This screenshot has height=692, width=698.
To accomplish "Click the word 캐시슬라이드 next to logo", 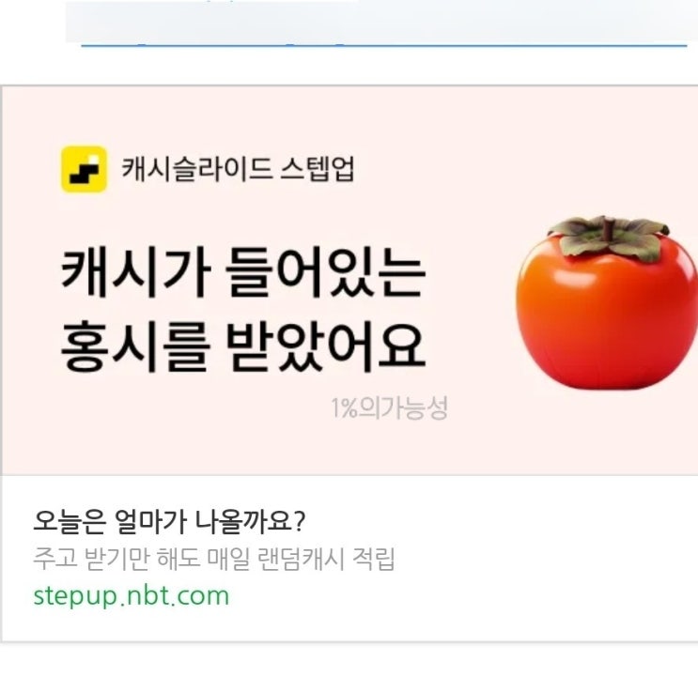I will (196, 169).
